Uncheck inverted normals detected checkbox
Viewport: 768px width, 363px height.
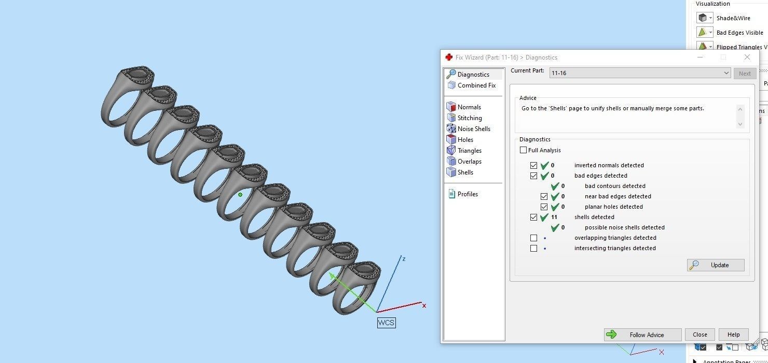[x=533, y=166]
